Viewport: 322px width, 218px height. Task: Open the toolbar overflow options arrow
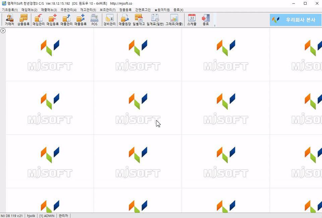pyautogui.click(x=215, y=26)
